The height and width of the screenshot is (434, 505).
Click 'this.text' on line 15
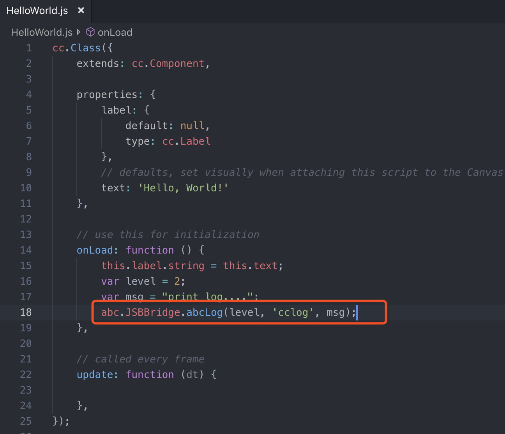click(x=251, y=266)
